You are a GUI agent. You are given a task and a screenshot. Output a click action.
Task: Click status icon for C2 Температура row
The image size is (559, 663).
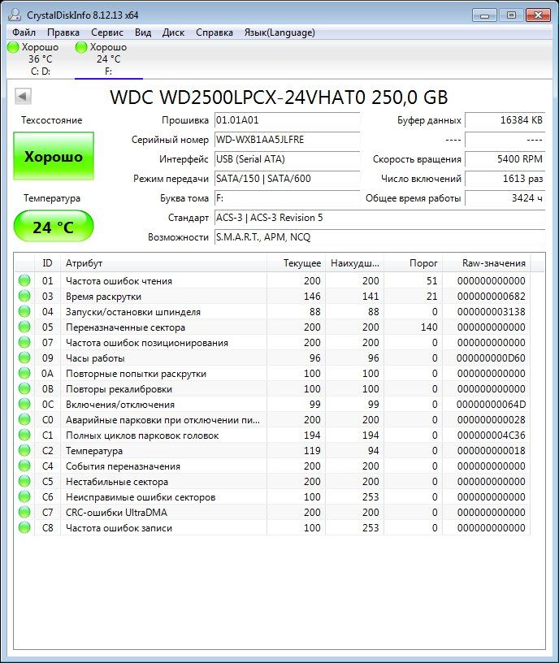click(24, 450)
